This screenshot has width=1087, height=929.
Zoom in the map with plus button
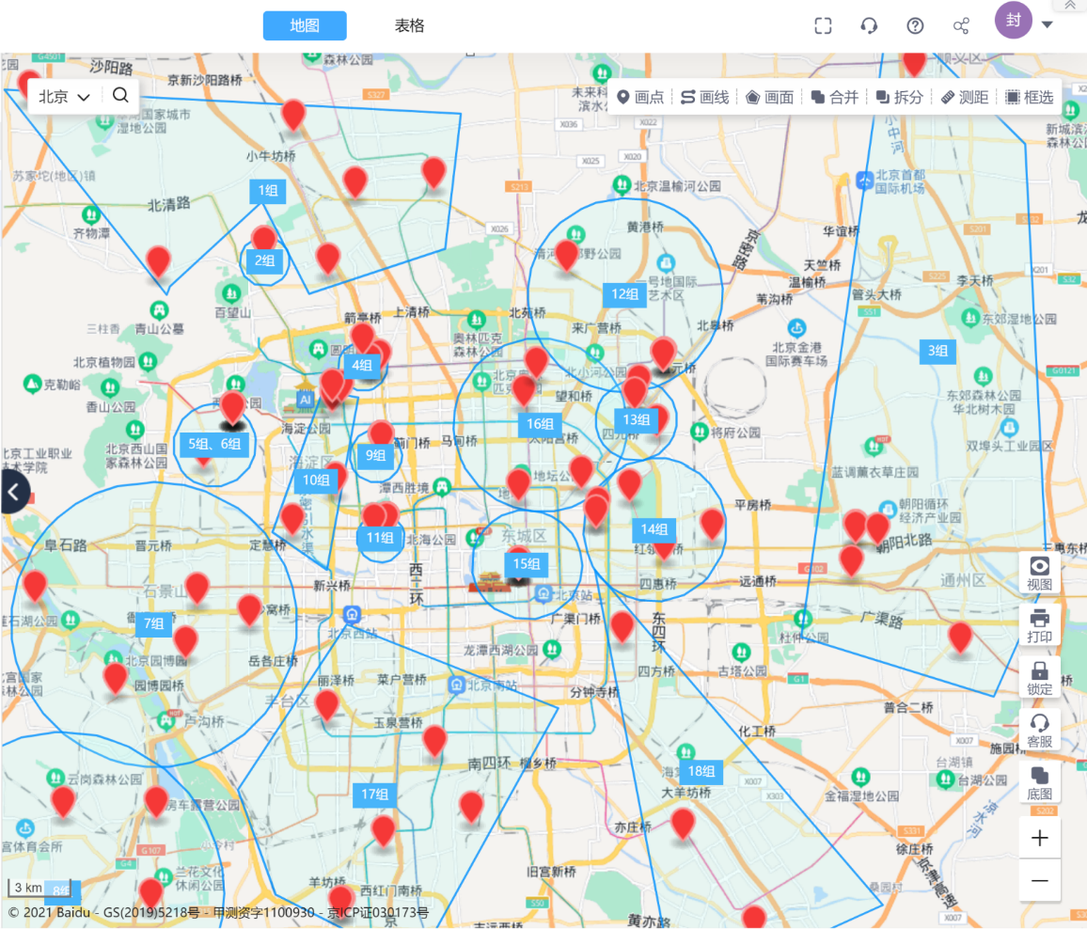pos(1039,838)
